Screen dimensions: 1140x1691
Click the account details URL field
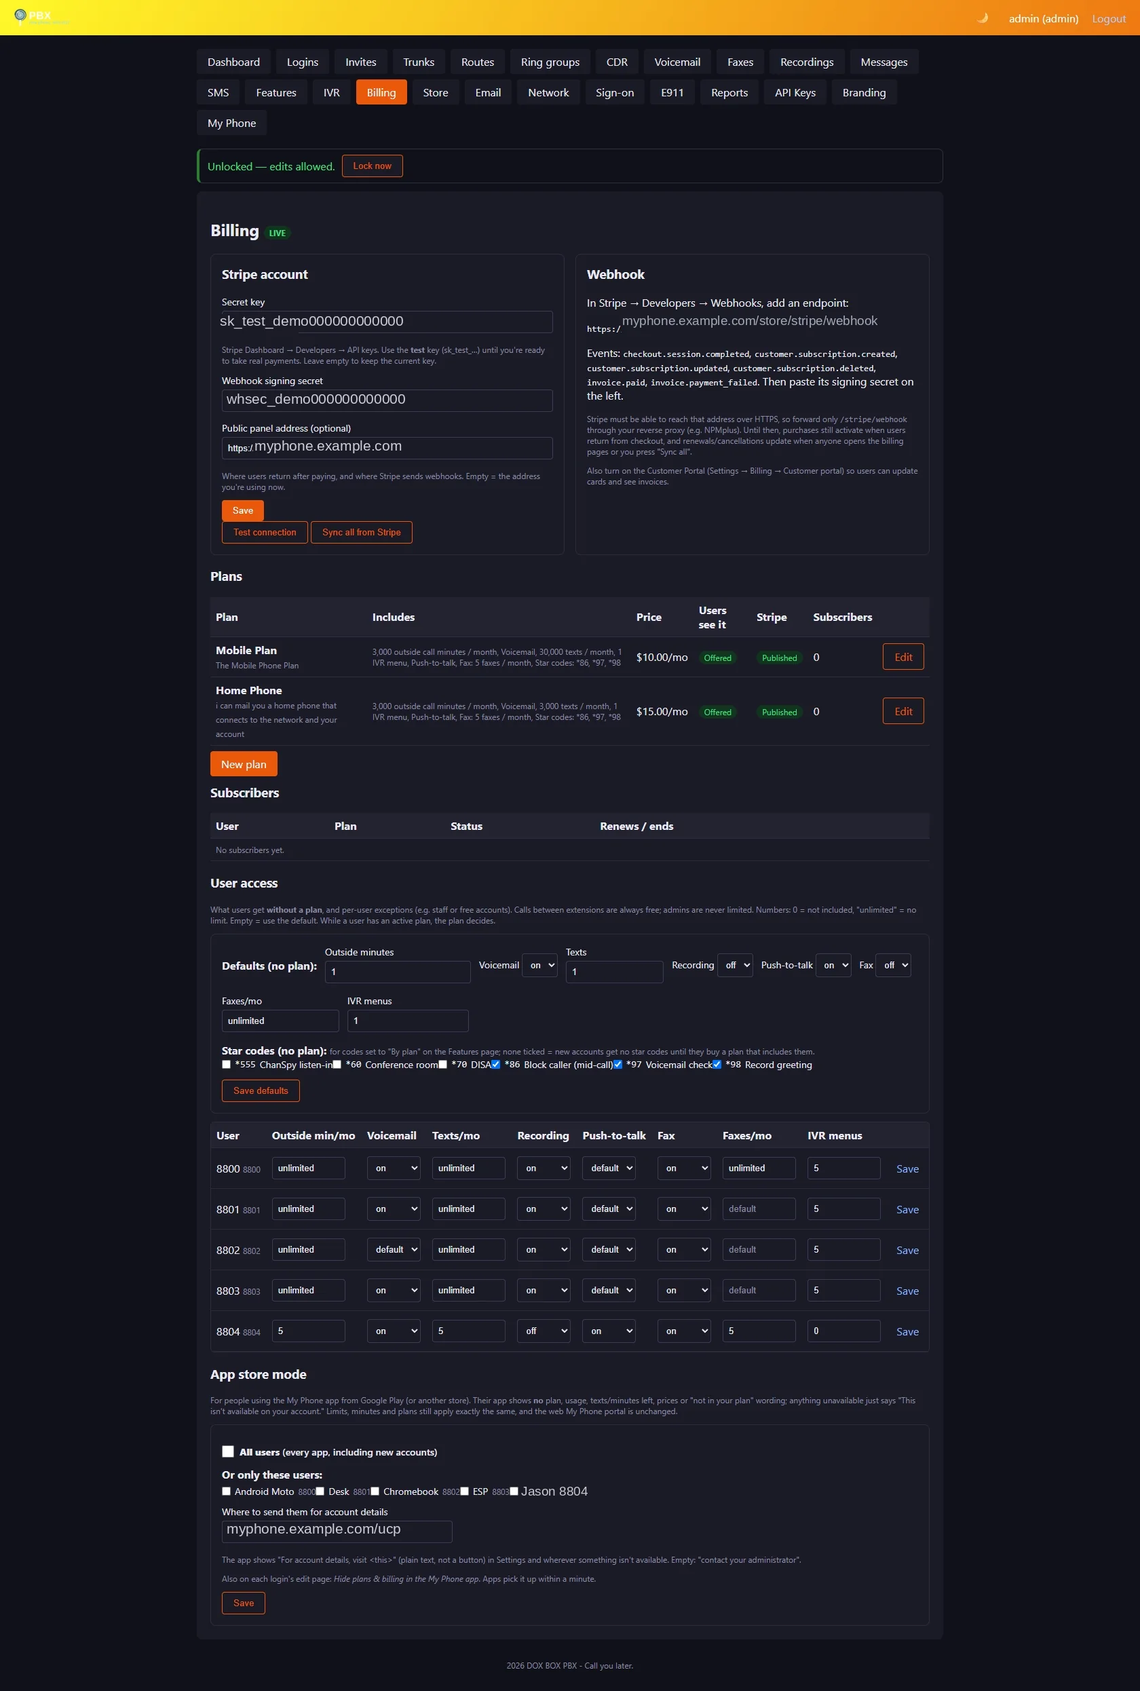[337, 1530]
